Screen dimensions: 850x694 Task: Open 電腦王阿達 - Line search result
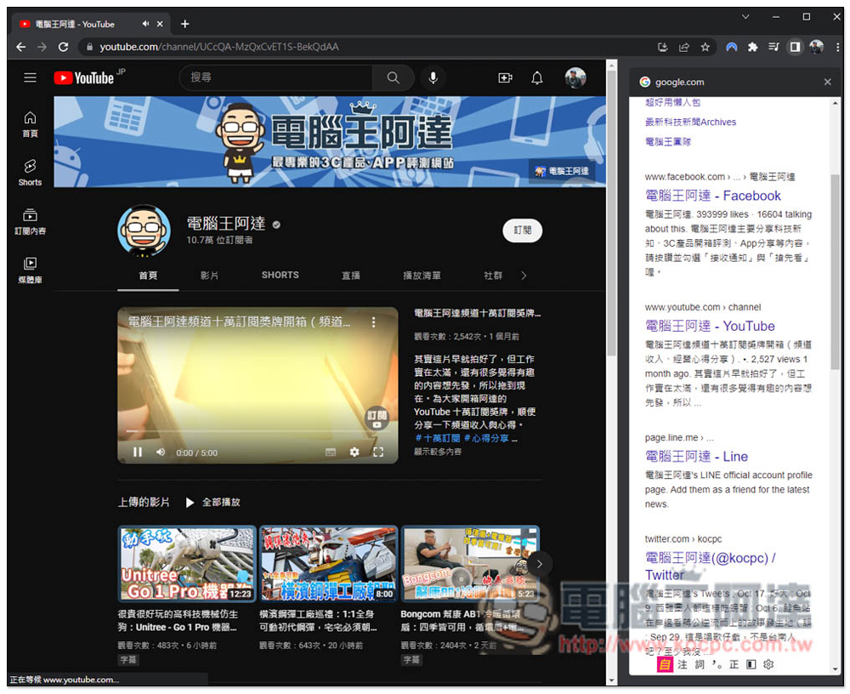tap(696, 457)
